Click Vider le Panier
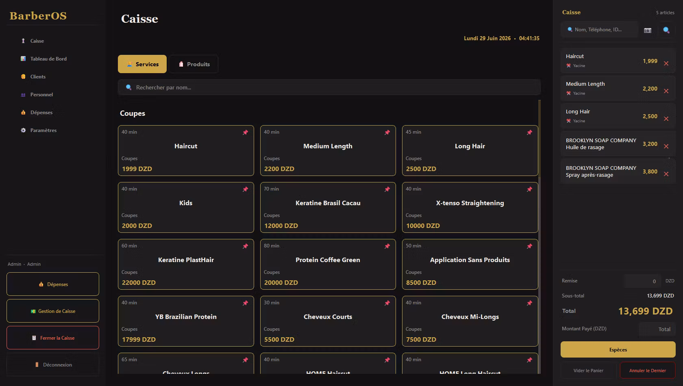 click(588, 371)
